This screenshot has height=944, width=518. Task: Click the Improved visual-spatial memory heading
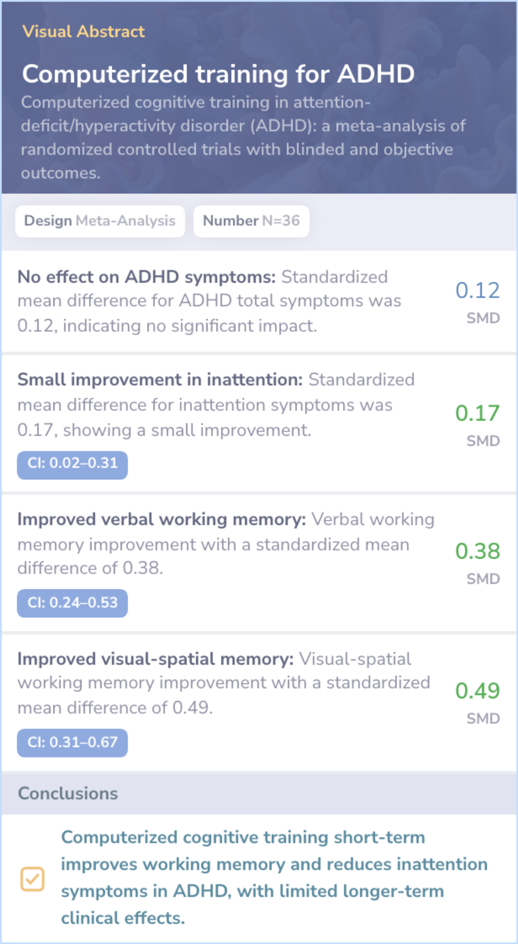[155, 659]
